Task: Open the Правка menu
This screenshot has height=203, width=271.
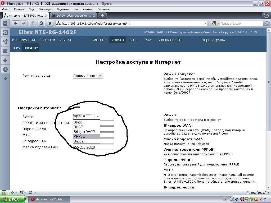Action: point(19,9)
